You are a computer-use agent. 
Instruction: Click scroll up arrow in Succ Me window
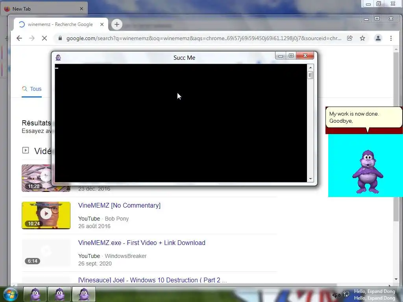tap(311, 68)
